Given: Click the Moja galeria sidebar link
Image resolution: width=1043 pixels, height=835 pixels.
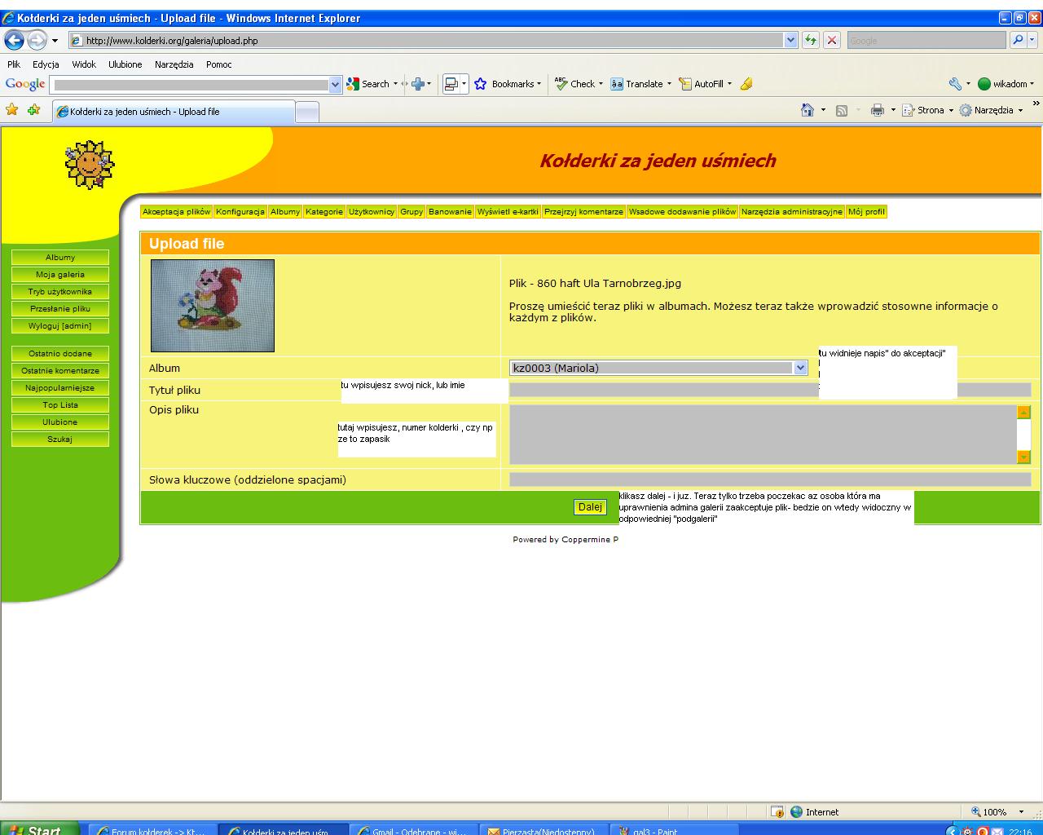Looking at the screenshot, I should click(60, 275).
